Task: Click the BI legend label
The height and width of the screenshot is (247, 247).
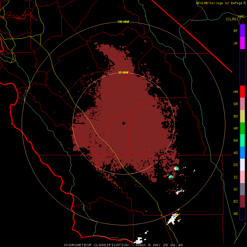Action: (x=235, y=201)
